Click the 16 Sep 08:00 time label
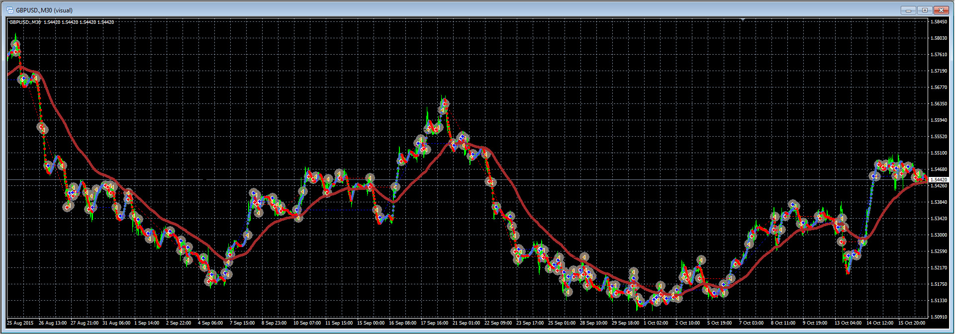955x334 pixels. pyautogui.click(x=402, y=323)
